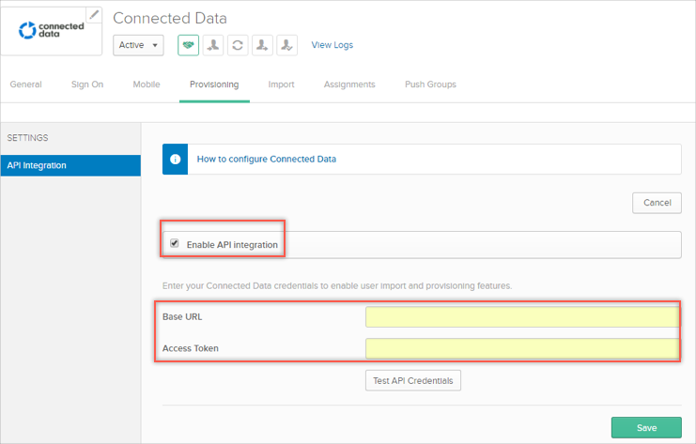This screenshot has height=444, width=696.
Task: Open the Active status dropdown
Action: click(138, 45)
